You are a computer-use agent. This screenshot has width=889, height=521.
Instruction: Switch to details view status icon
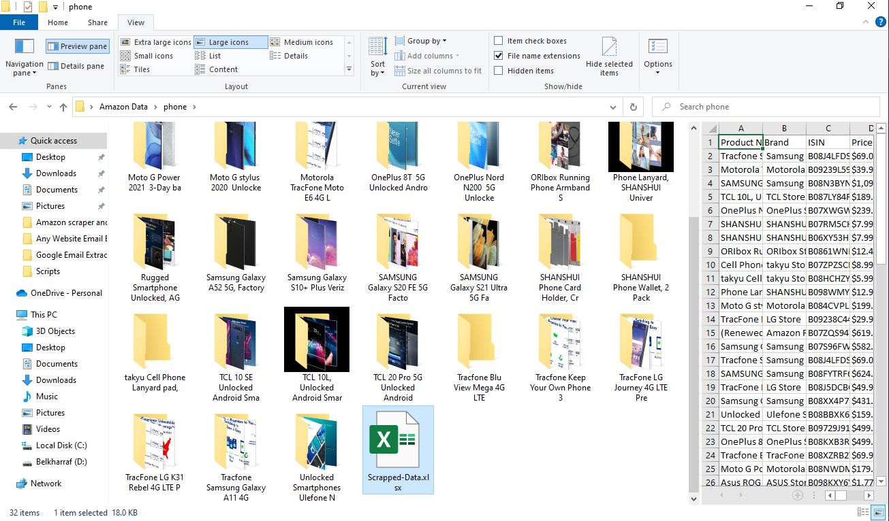[x=863, y=513]
